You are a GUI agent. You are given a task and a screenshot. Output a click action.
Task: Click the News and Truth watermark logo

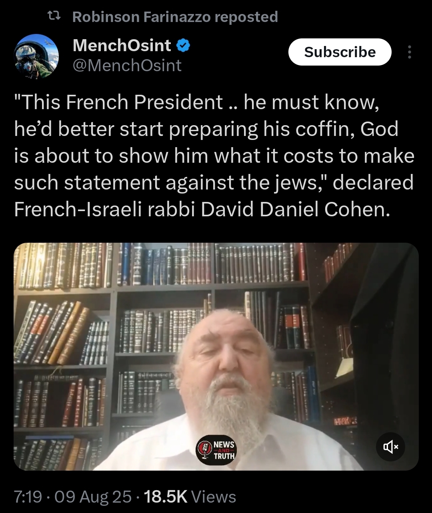(216, 449)
